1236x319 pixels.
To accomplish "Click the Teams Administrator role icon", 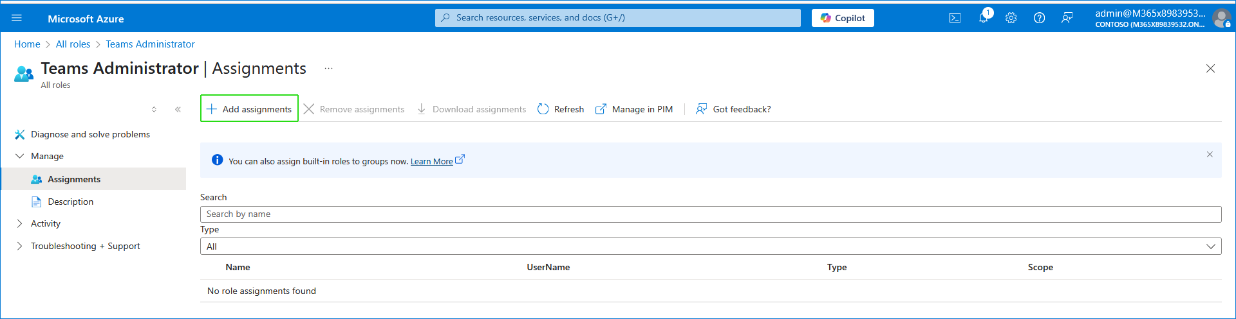I will pos(24,74).
